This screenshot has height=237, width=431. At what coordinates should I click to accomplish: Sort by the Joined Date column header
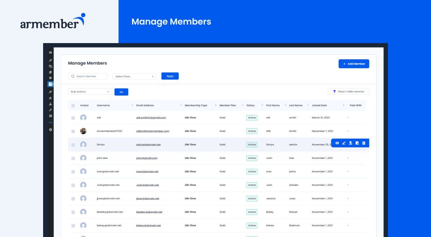(319, 105)
